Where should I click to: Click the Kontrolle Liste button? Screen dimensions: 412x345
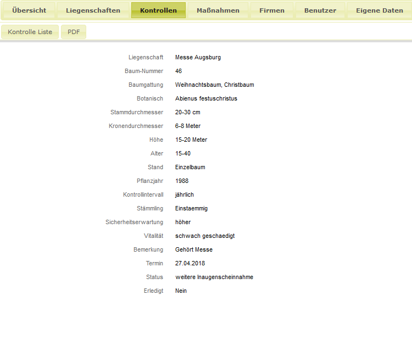tap(30, 32)
